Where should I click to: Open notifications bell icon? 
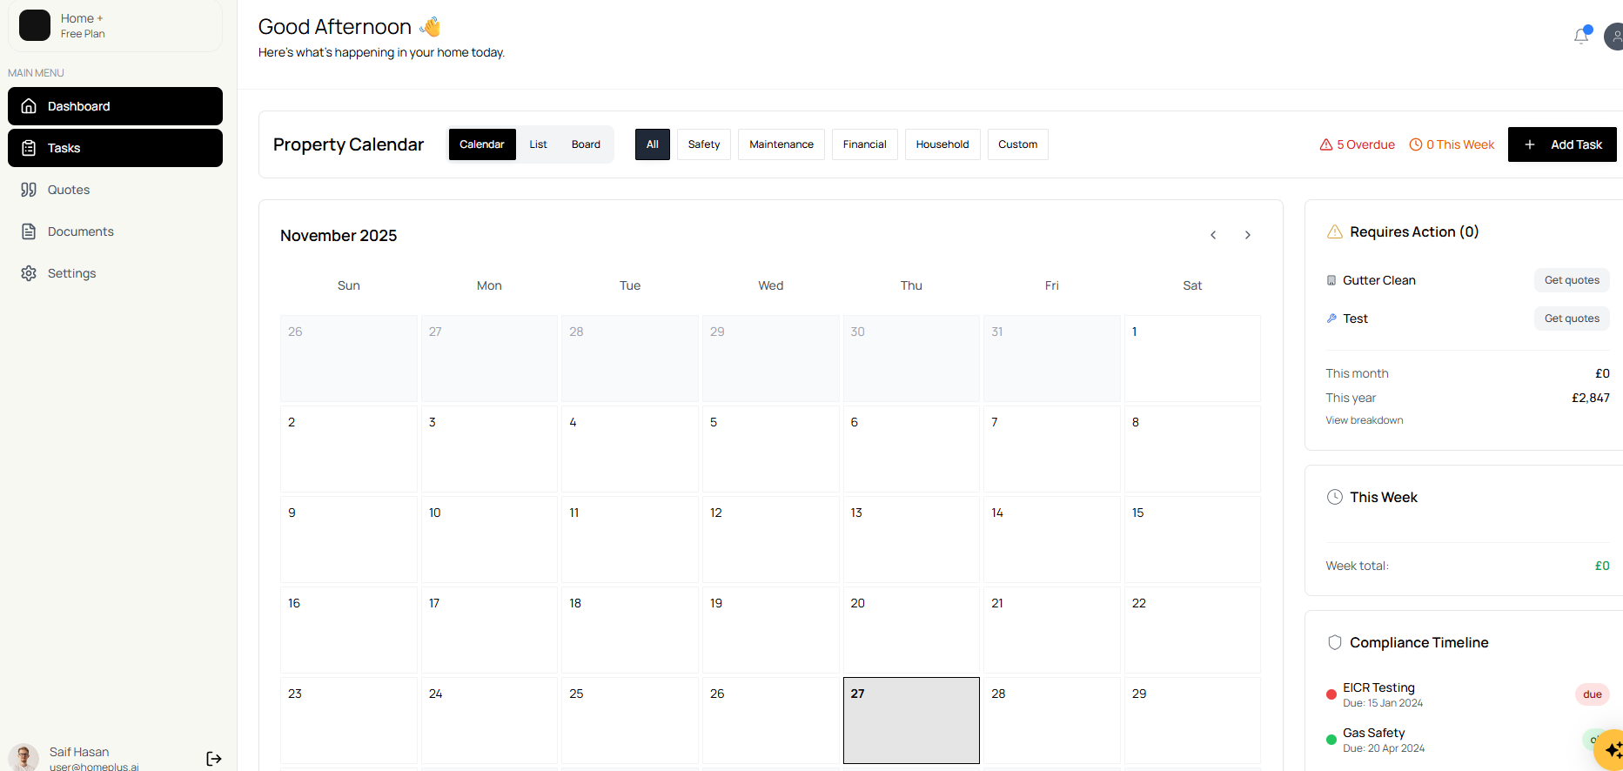coord(1581,36)
